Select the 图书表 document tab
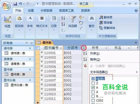Viewport: 140px width, 104px height. [x=45, y=43]
